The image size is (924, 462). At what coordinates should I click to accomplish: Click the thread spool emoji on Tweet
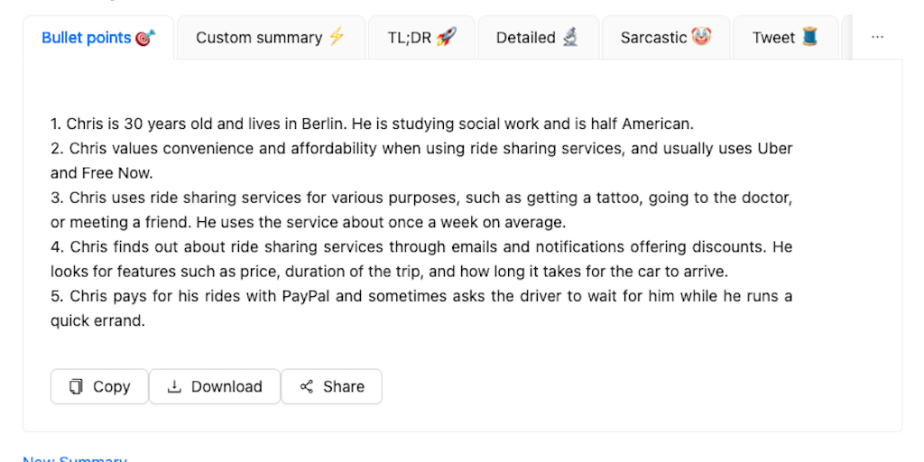[809, 37]
